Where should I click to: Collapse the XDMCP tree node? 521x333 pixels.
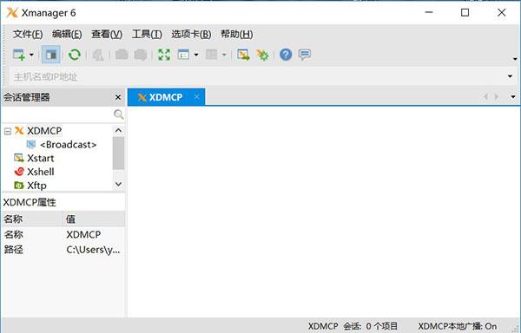pyautogui.click(x=8, y=132)
